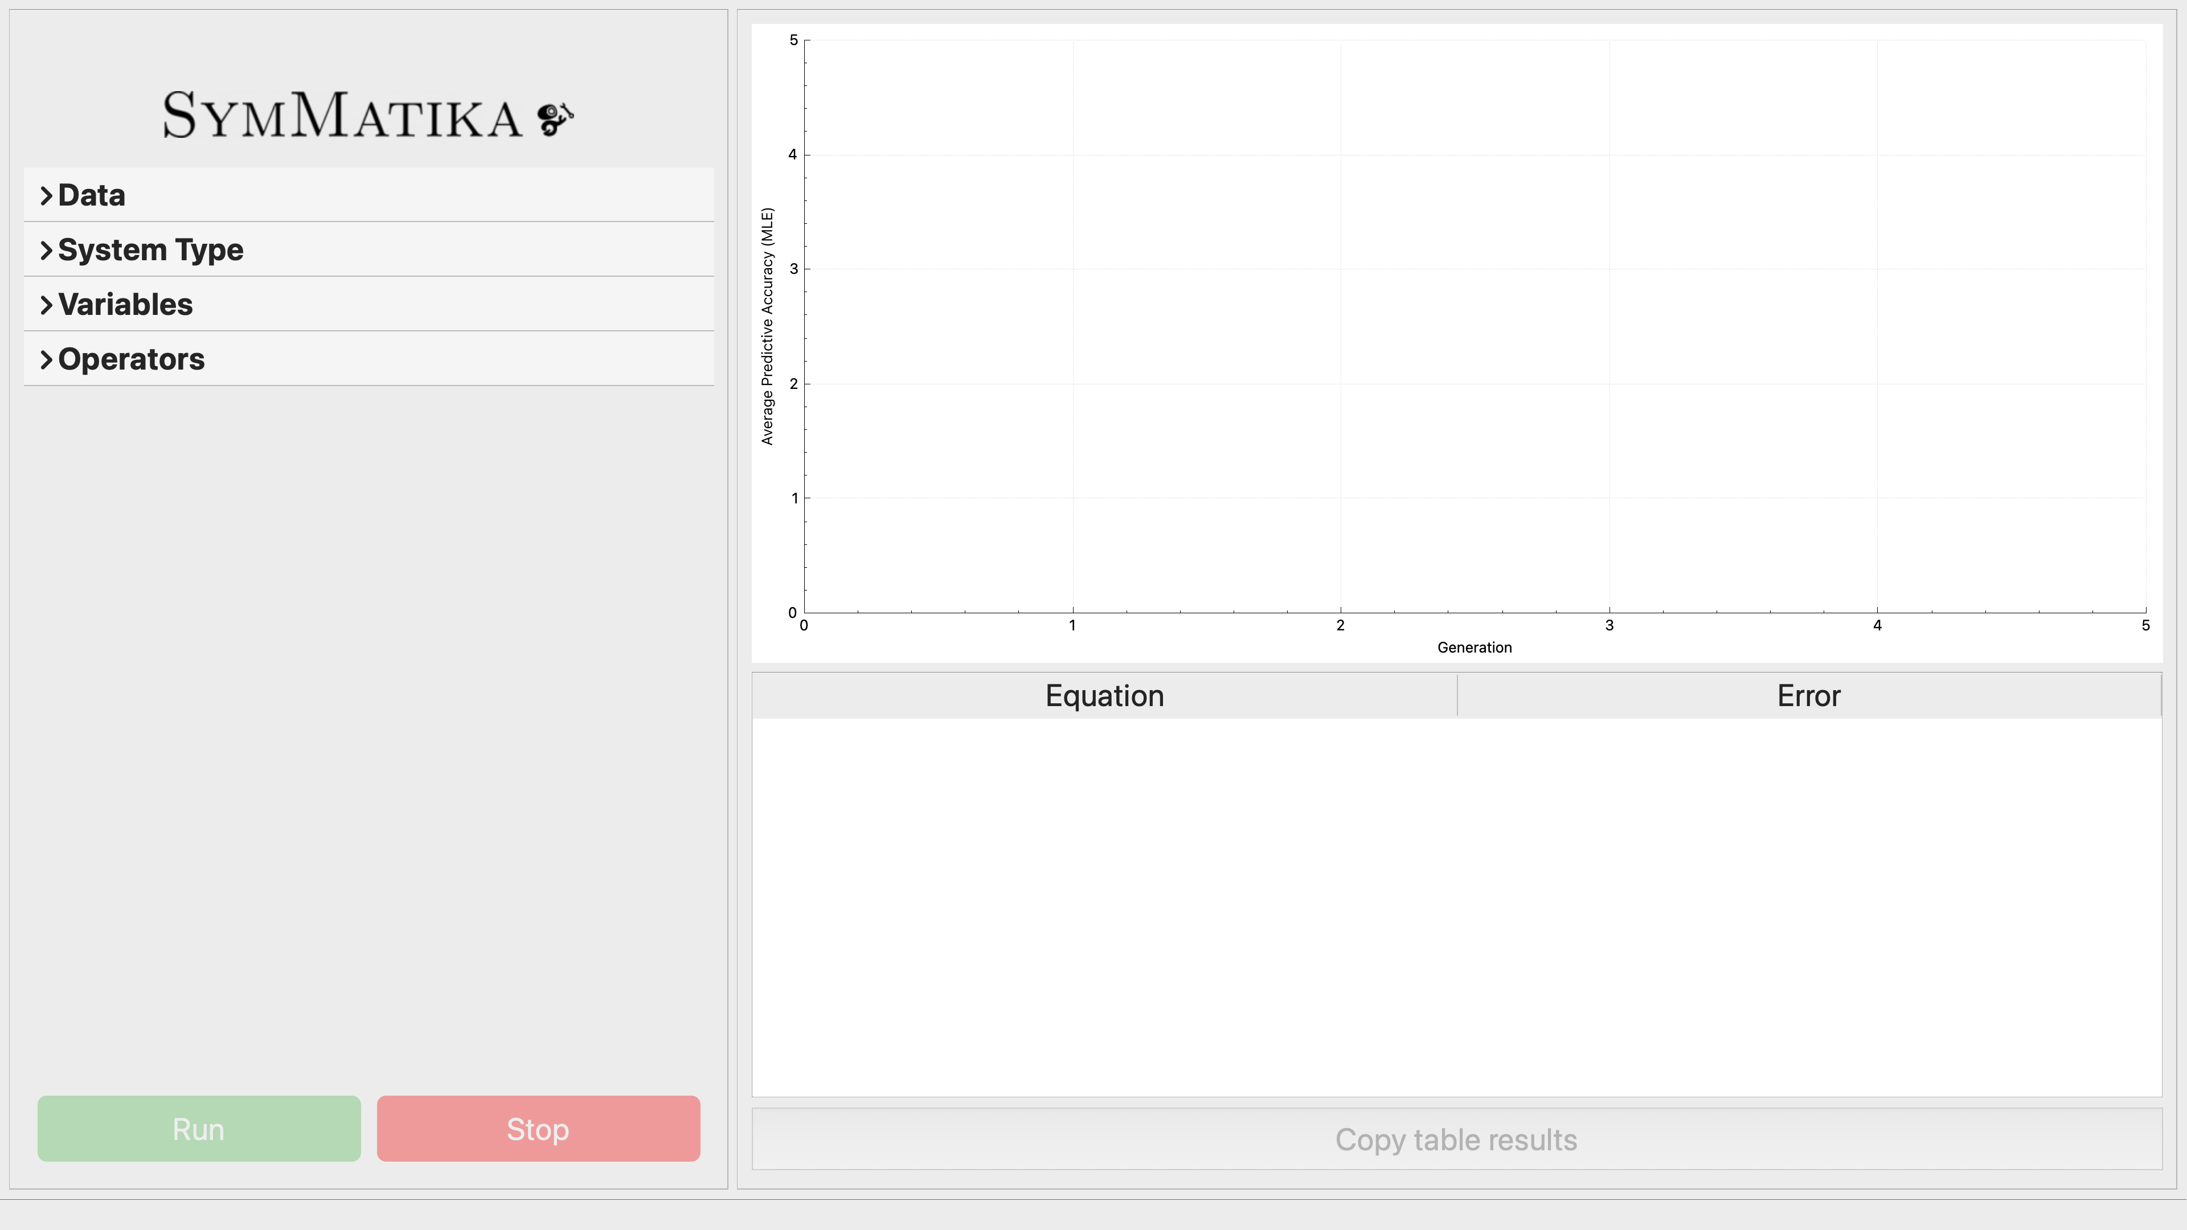2187x1230 pixels.
Task: Click the divider between Equation and Error headers
Action: point(1457,696)
